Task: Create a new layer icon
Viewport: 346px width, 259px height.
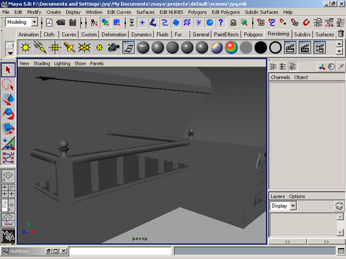Action: pyautogui.click(x=339, y=206)
